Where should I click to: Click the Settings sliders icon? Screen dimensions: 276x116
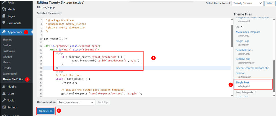pyautogui.click(x=4, y=107)
